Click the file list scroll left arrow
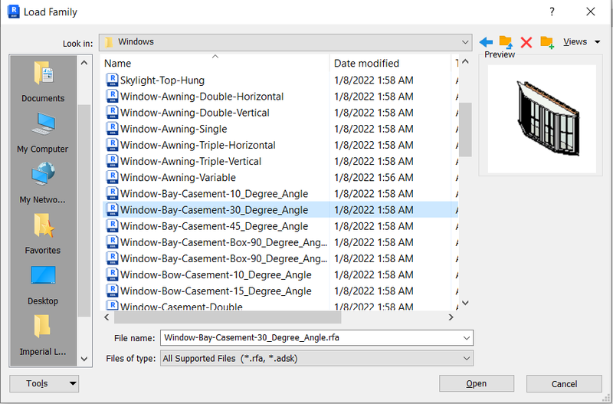613x404 pixels. 107,317
